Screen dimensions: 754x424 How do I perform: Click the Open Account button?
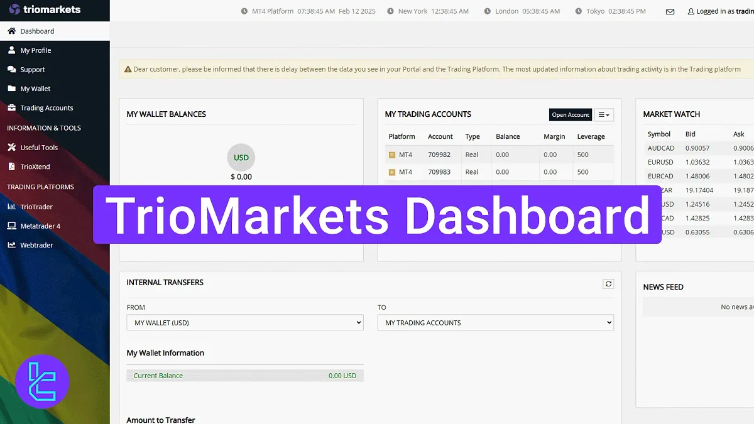[570, 114]
